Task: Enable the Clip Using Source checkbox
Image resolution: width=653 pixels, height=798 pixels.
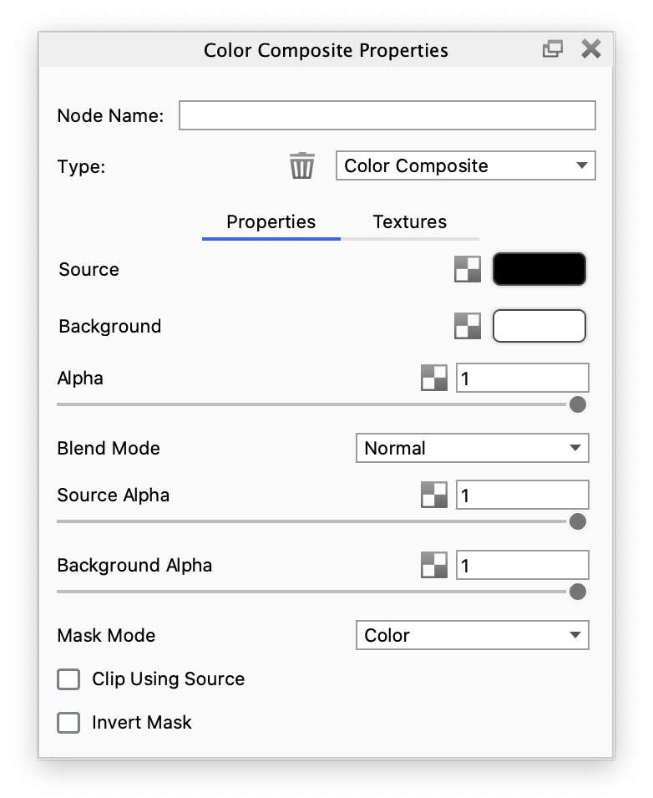Action: (68, 679)
